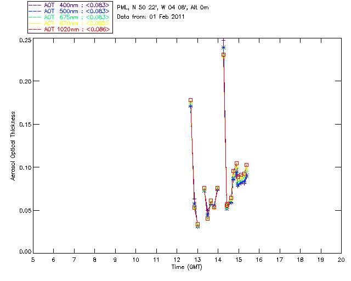Screen dimensions: 351x281
Task: Click the x-axis label 14
Action: (x=218, y=260)
